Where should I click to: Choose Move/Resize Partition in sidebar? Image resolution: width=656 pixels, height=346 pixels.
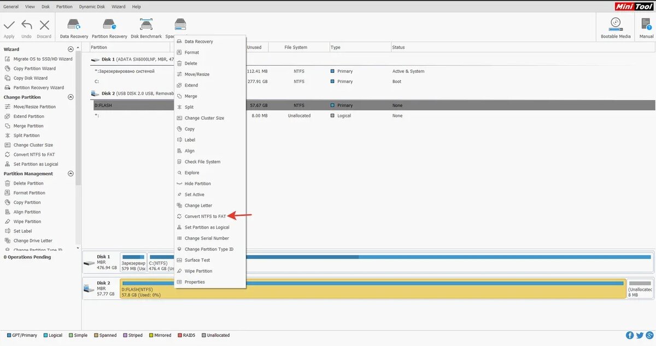[30, 107]
